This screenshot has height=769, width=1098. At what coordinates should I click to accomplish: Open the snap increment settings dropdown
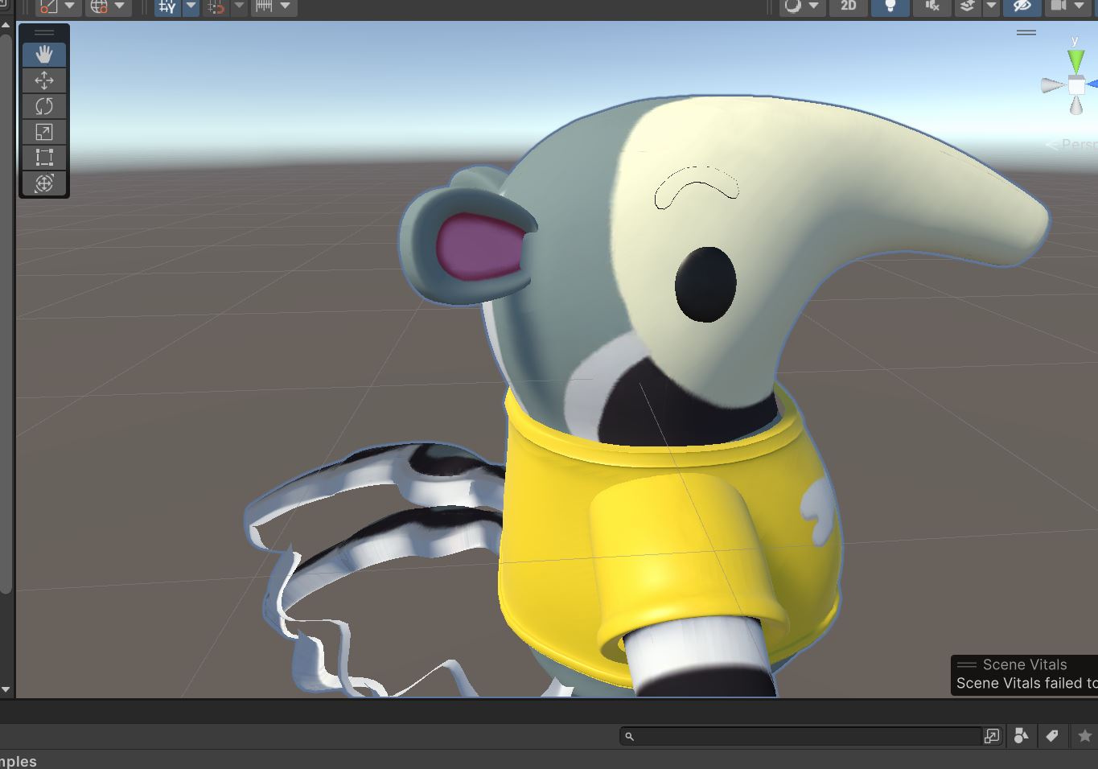pyautogui.click(x=285, y=6)
